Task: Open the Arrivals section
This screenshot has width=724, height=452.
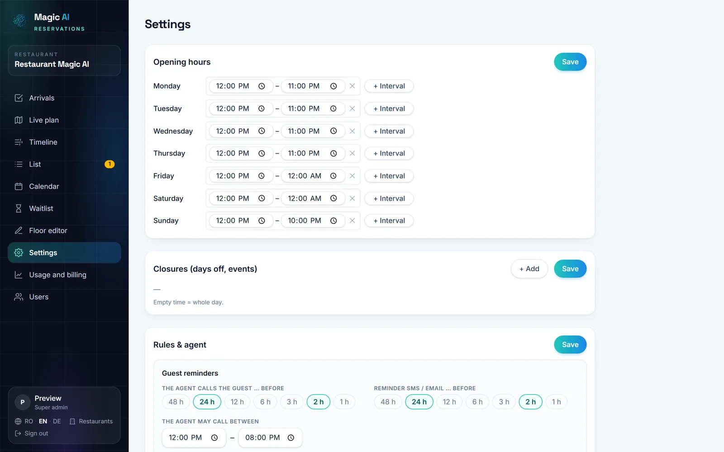Action: pyautogui.click(x=64, y=98)
